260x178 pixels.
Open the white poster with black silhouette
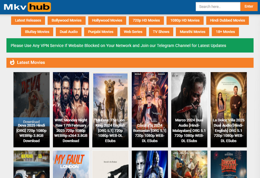click(110, 164)
